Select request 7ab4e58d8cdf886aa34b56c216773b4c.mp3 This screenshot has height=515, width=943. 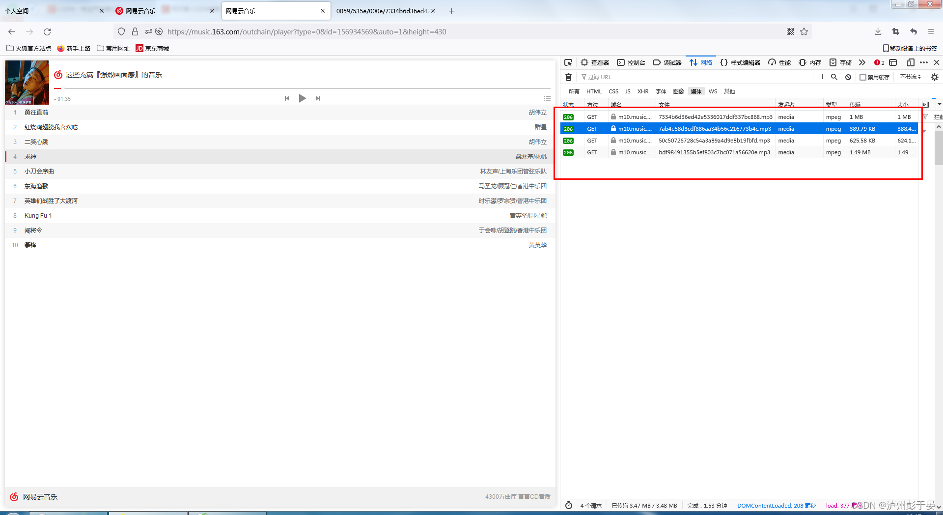pyautogui.click(x=739, y=129)
